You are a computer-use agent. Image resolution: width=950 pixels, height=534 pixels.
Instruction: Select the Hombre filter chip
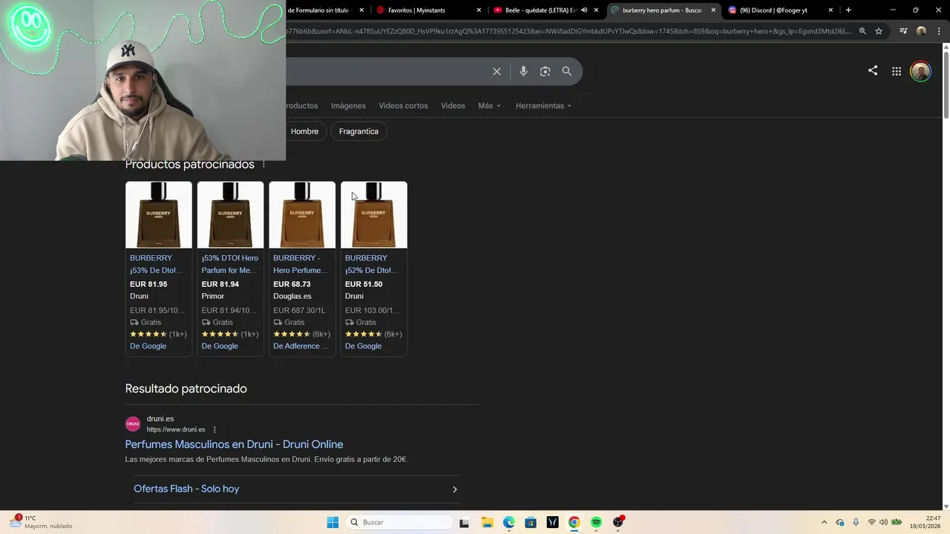click(304, 131)
